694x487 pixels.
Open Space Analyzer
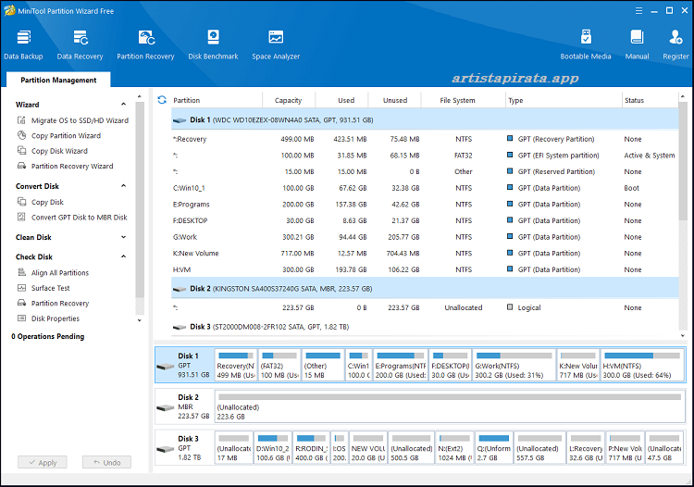click(276, 44)
